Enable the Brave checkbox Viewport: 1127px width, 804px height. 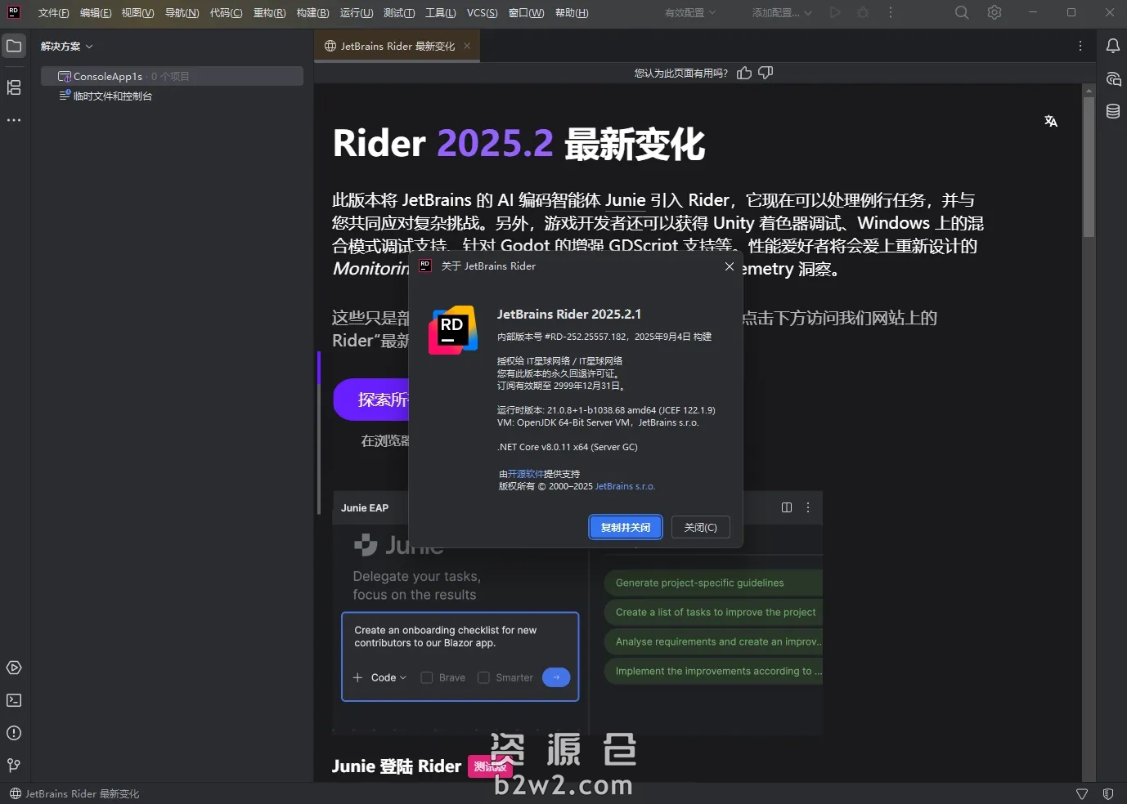point(427,677)
